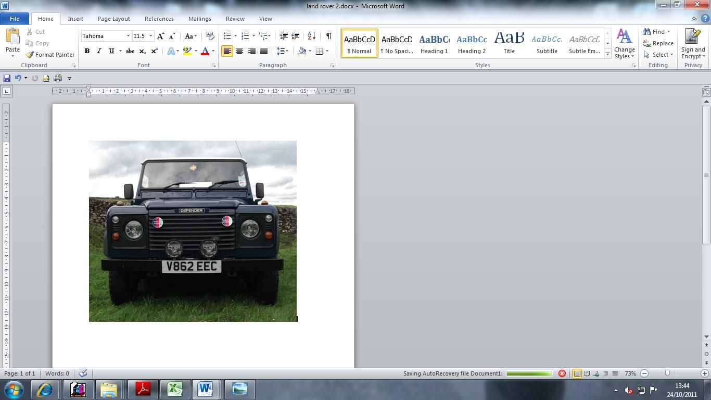Apply the red font color
Image resolution: width=711 pixels, height=400 pixels.
[205, 51]
